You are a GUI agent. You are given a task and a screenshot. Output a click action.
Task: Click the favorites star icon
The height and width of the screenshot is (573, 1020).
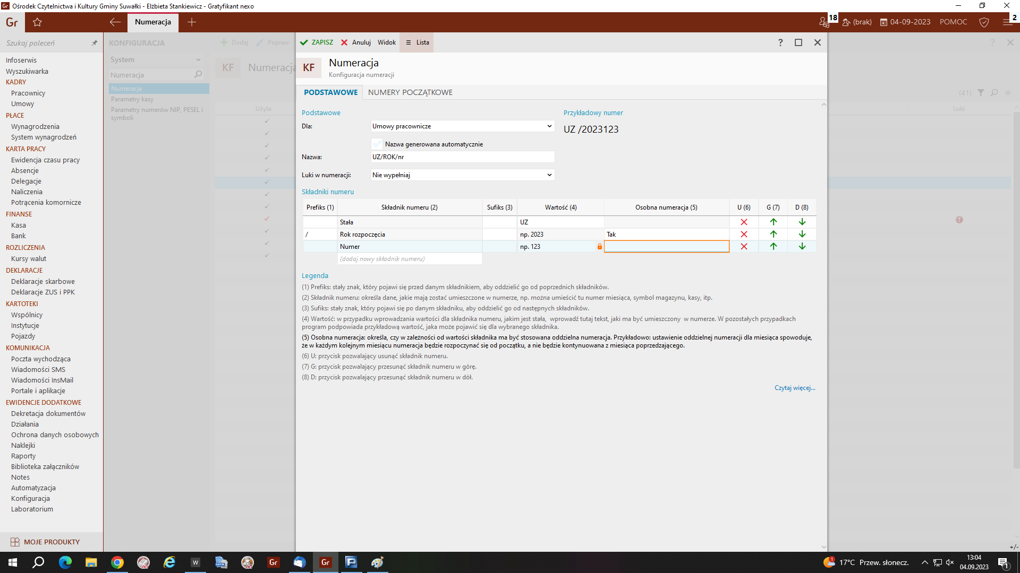(x=37, y=22)
